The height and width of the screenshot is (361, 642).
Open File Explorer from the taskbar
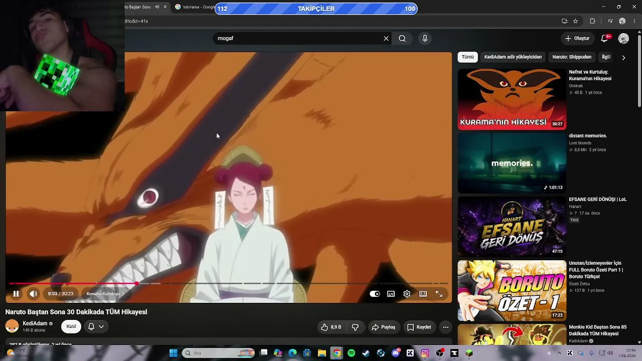click(x=322, y=353)
